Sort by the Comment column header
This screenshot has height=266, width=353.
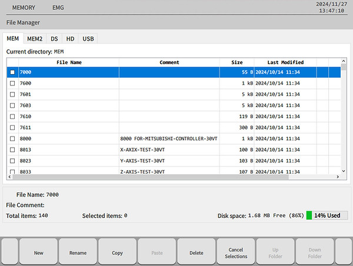pos(169,62)
